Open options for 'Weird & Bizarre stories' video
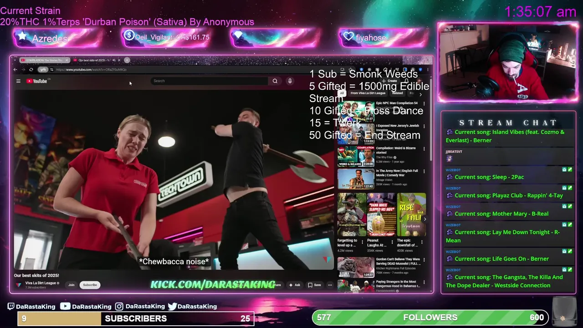The width and height of the screenshot is (583, 328). tap(424, 149)
